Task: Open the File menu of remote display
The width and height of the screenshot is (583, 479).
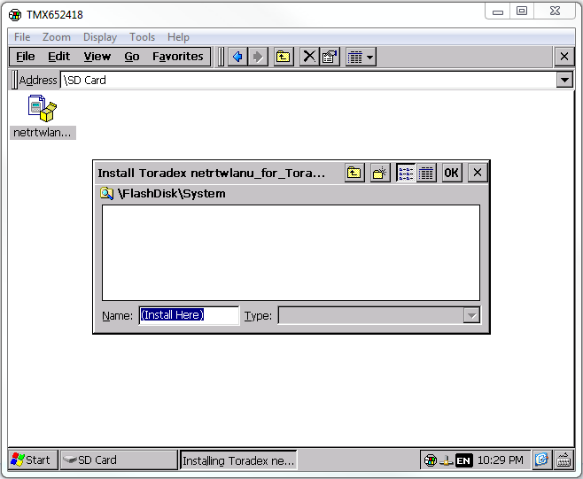Action: coord(22,37)
